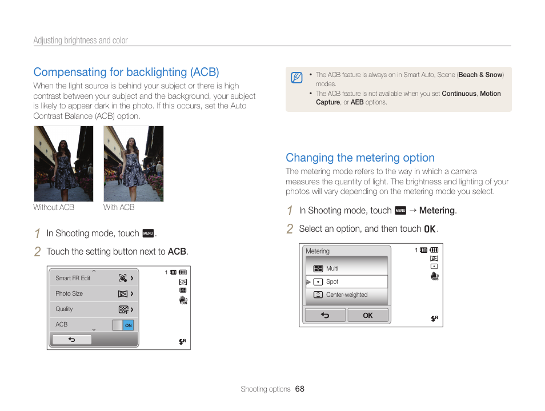
Task: Click the memory card icon on ACB menu screen
Action: pos(174,272)
